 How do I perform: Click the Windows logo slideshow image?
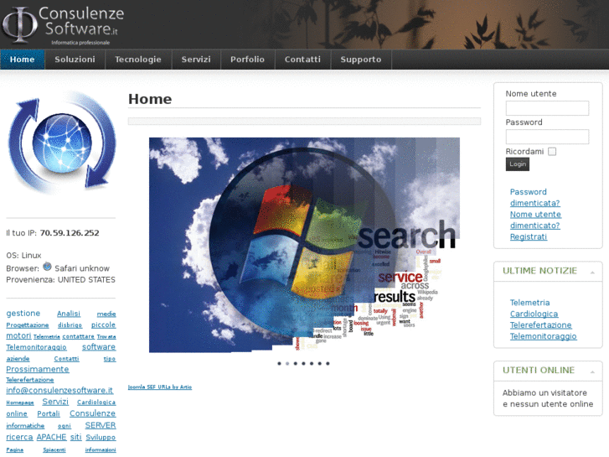click(x=304, y=245)
